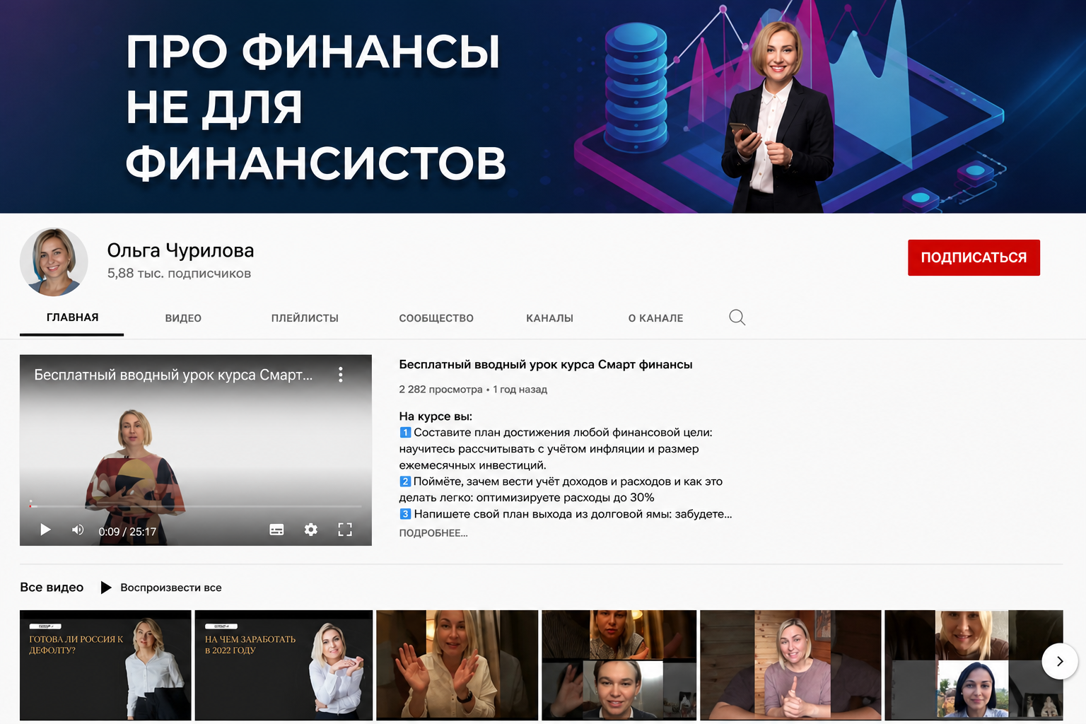
Task: Subscribe with the Подписаться button
Action: (x=974, y=257)
